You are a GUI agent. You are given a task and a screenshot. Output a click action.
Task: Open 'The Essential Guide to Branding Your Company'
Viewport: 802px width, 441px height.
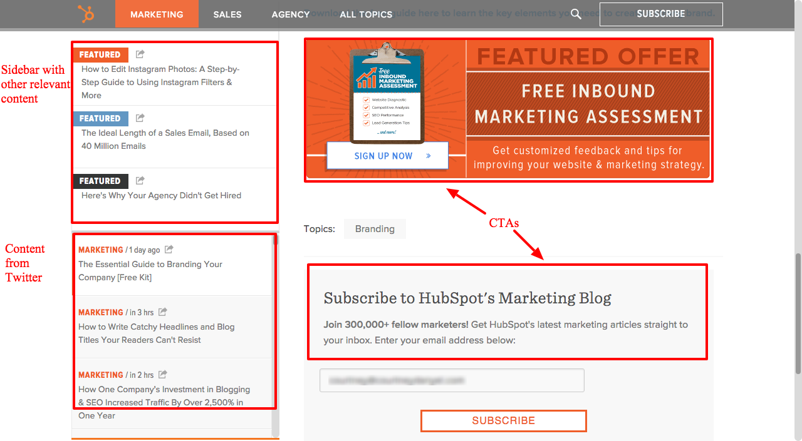click(150, 271)
